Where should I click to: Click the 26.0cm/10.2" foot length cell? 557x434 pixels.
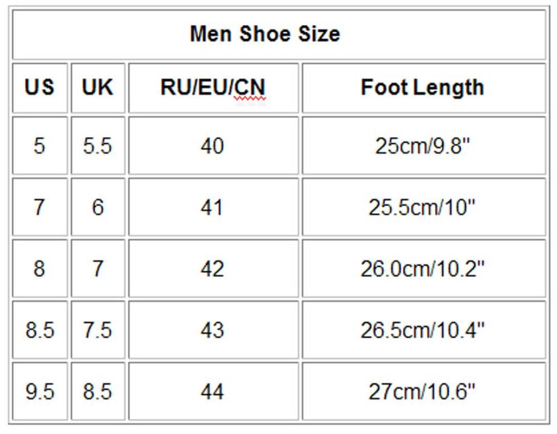tap(423, 269)
